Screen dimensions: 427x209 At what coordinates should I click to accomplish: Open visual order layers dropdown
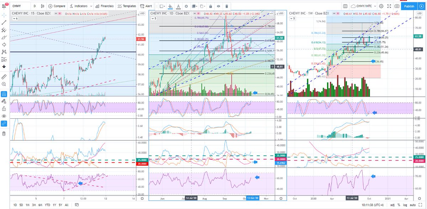coord(194,6)
